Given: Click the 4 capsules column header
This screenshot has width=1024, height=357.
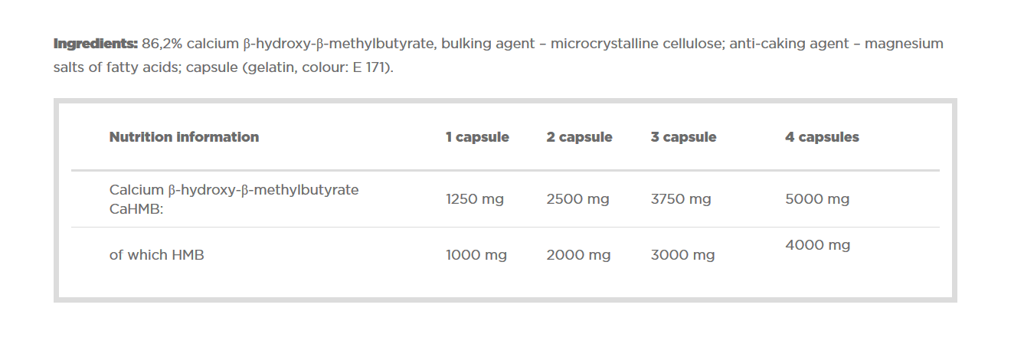Looking at the screenshot, I should 822,137.
